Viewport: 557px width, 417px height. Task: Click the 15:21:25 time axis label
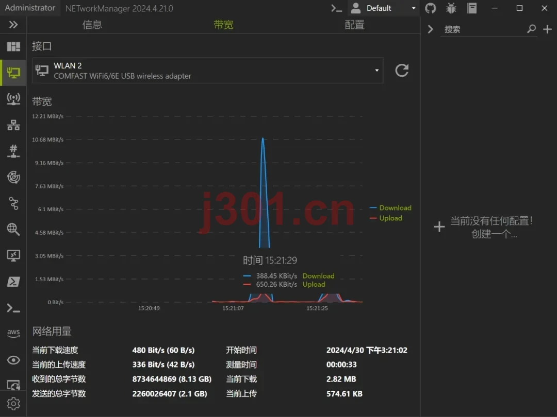(x=317, y=308)
